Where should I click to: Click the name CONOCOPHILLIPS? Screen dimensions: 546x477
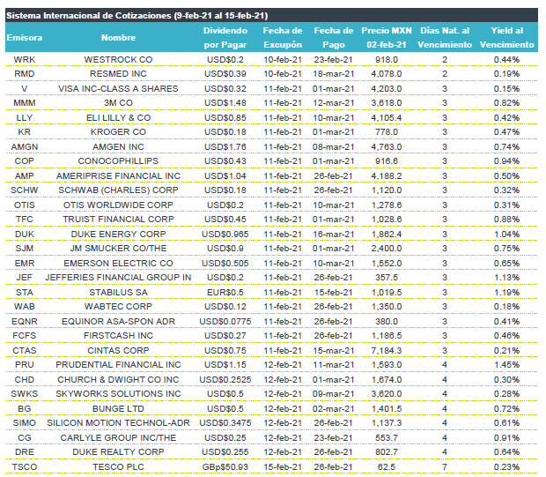tap(118, 161)
